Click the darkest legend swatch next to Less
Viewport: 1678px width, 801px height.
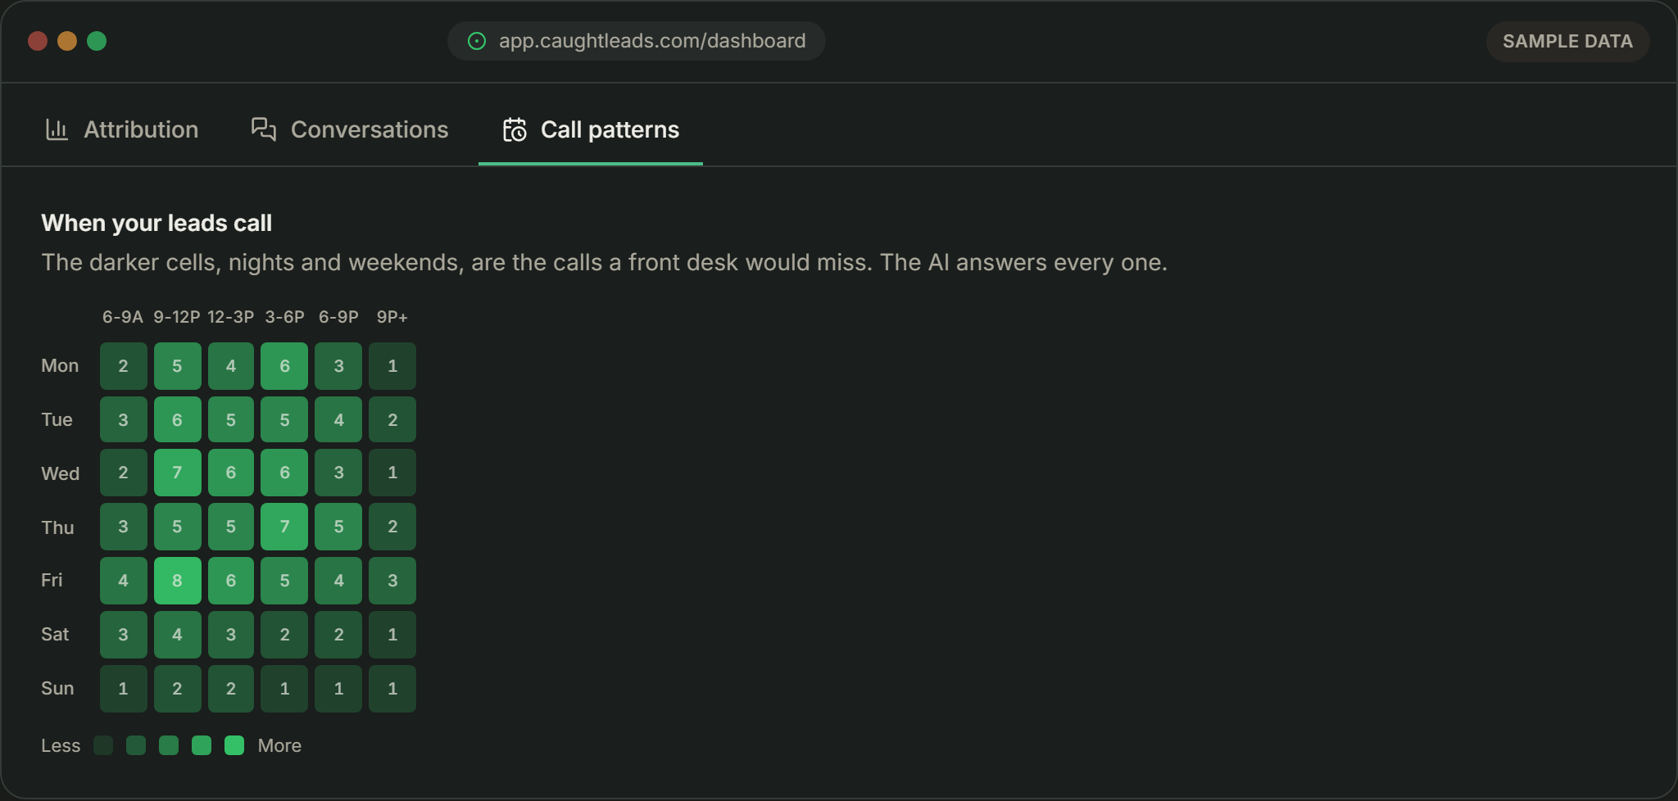pos(103,745)
